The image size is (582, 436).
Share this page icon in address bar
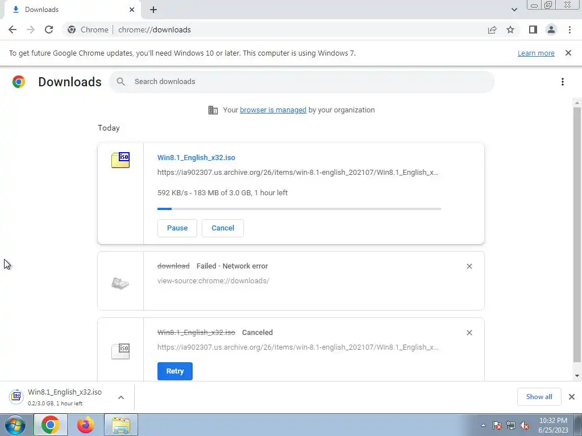click(492, 30)
